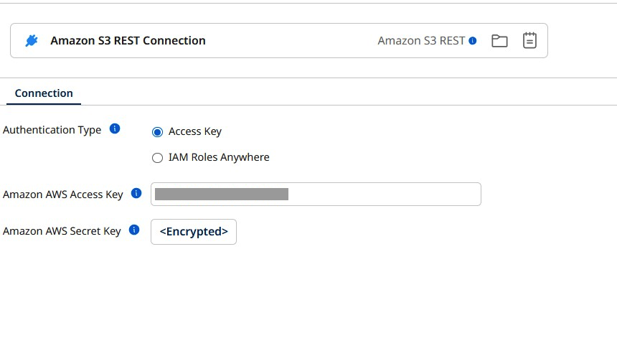Show info for Amazon AWS Access Key

pyautogui.click(x=136, y=193)
